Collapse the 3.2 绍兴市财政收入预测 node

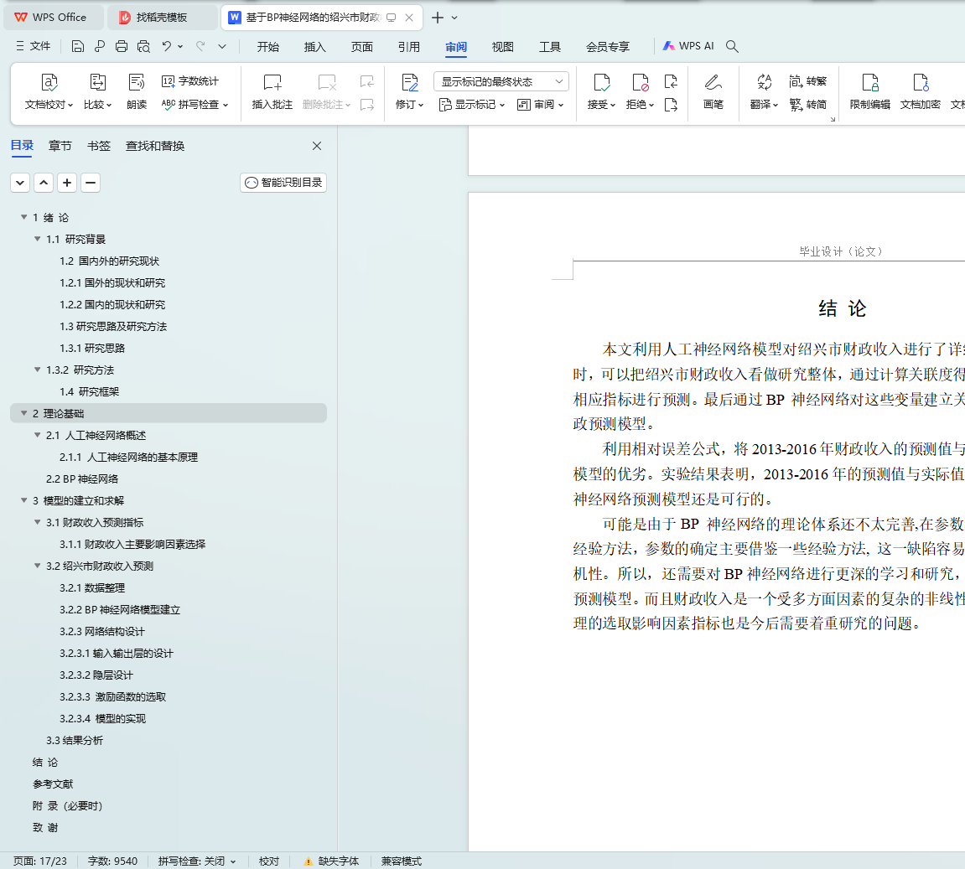38,565
